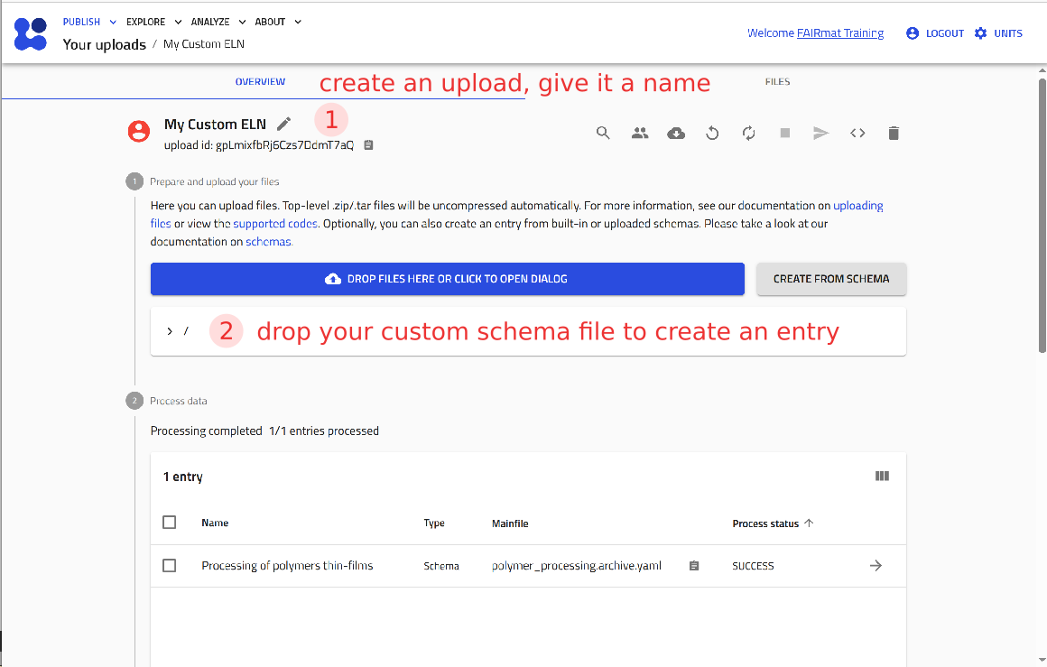Click the search icon in upload toolbar
Image resolution: width=1047 pixels, height=667 pixels.
coord(604,134)
